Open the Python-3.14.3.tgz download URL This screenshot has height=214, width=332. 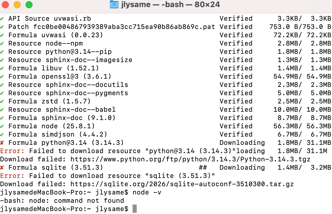pyautogui.click(x=190, y=159)
